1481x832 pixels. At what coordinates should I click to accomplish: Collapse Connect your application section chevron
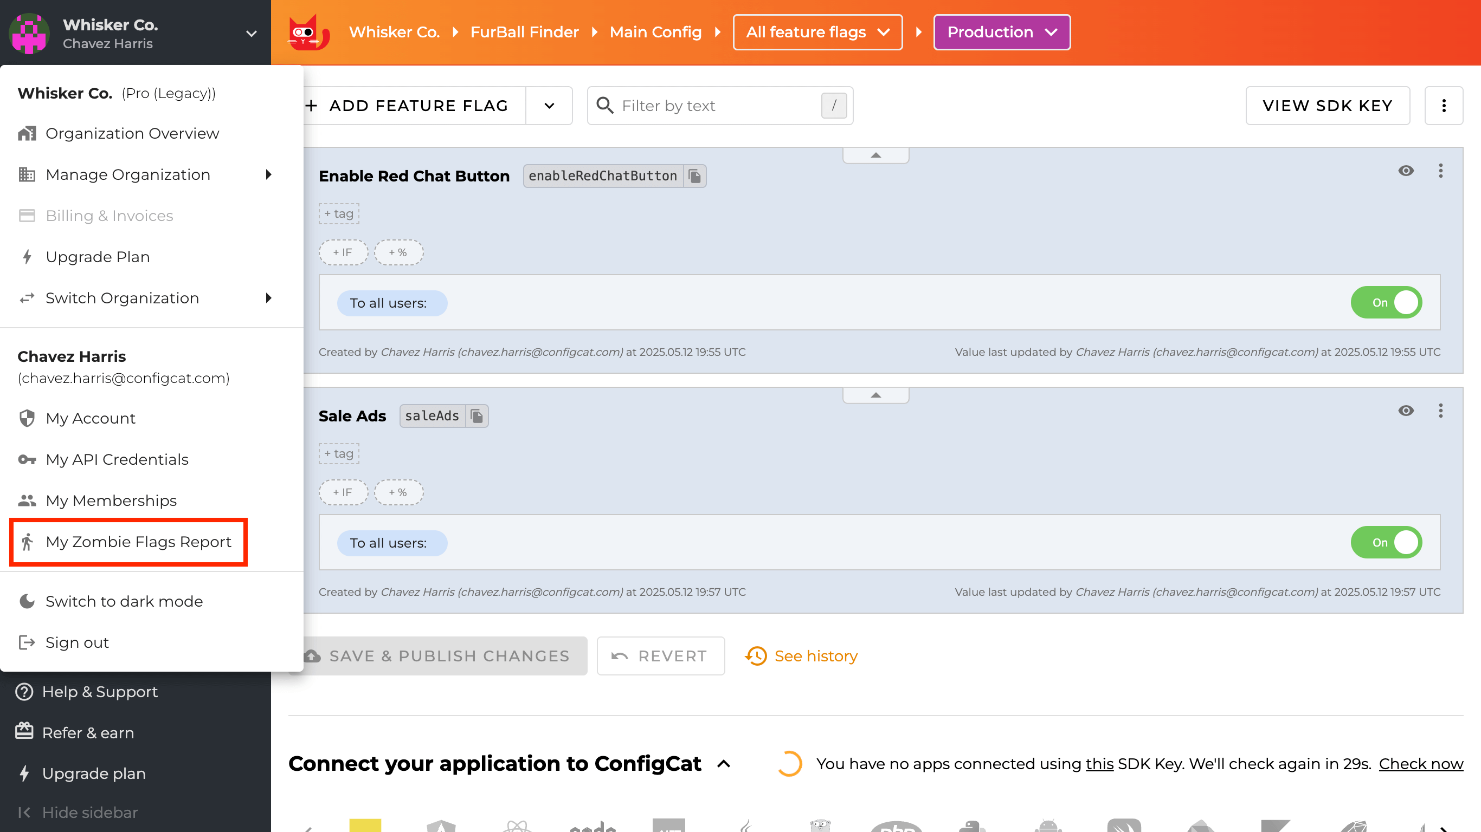(x=724, y=764)
